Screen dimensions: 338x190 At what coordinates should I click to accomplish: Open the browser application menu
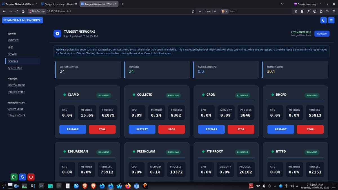[x=333, y=11]
